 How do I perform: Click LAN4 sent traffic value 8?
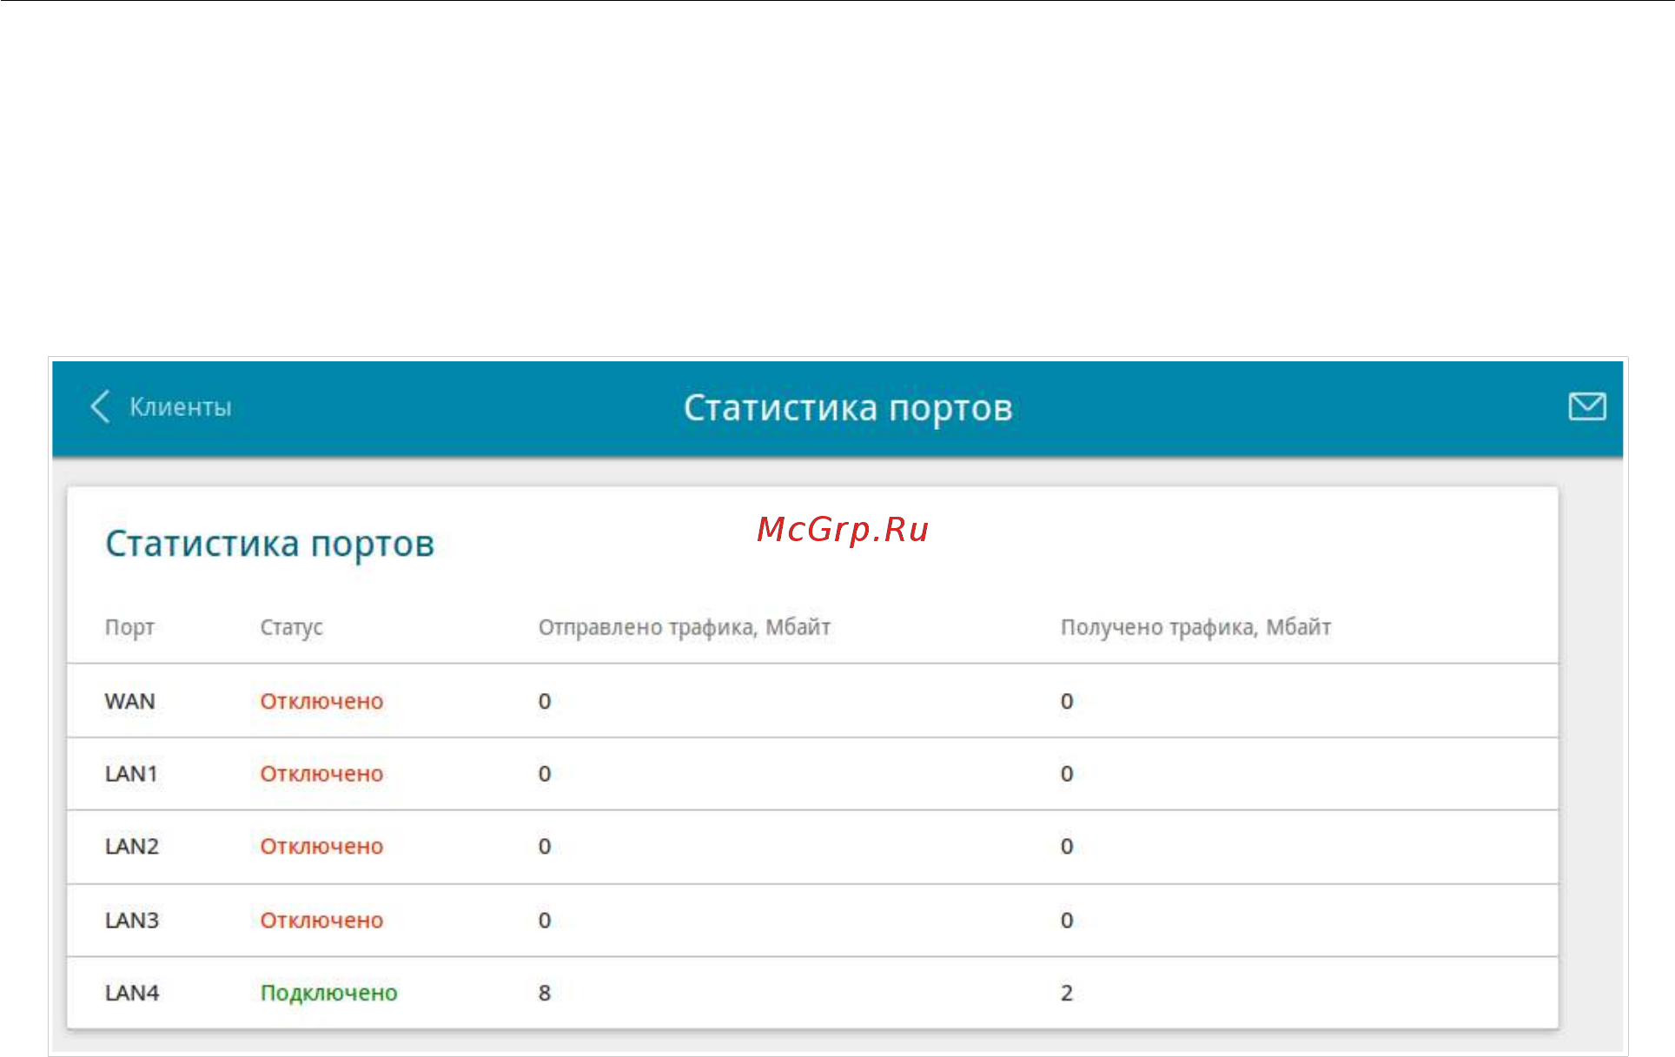pyautogui.click(x=545, y=993)
